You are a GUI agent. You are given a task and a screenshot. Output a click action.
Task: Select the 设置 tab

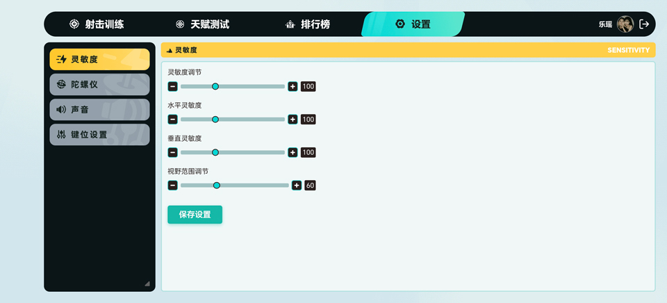coord(413,24)
